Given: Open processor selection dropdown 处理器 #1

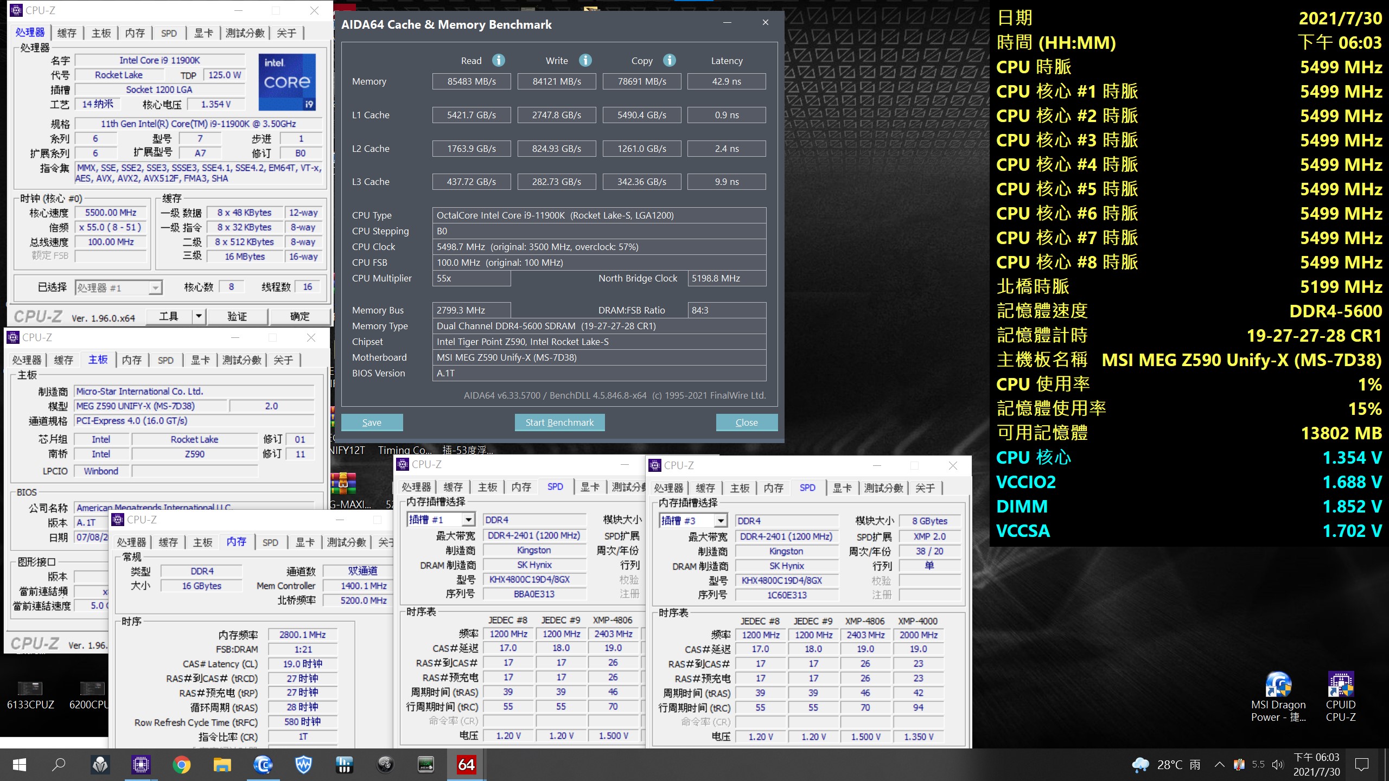Looking at the screenshot, I should click(x=118, y=287).
